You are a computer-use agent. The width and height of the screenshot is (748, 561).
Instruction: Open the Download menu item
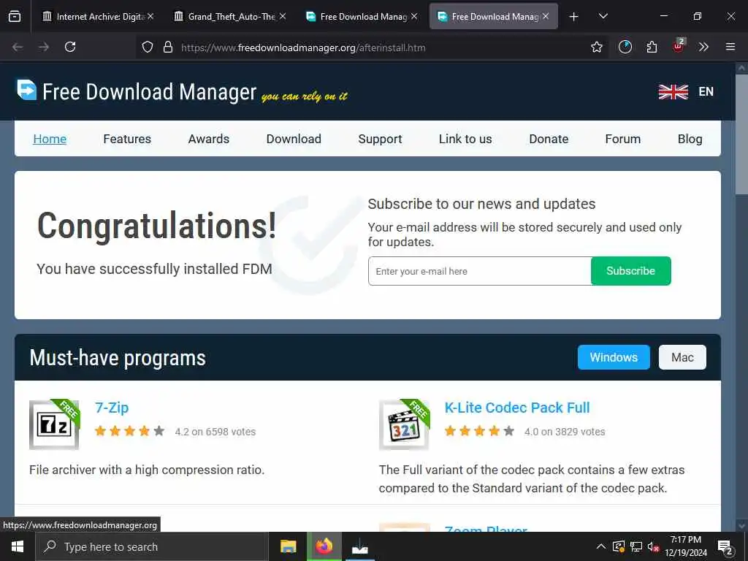[294, 139]
